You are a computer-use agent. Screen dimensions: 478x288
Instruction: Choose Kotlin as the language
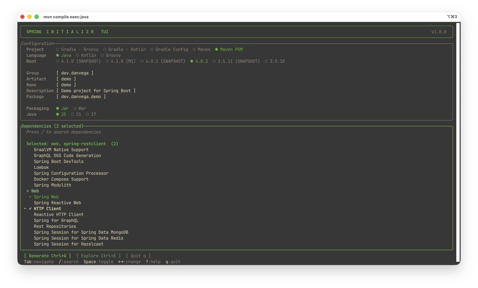coord(86,55)
